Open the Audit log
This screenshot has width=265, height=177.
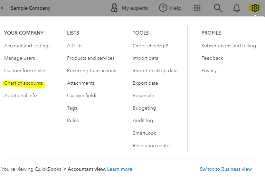[x=143, y=120]
